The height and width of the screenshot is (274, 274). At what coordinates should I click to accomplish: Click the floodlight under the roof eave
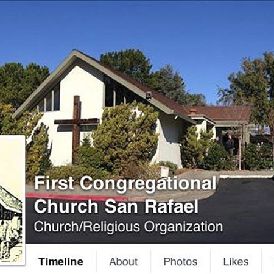point(149,96)
